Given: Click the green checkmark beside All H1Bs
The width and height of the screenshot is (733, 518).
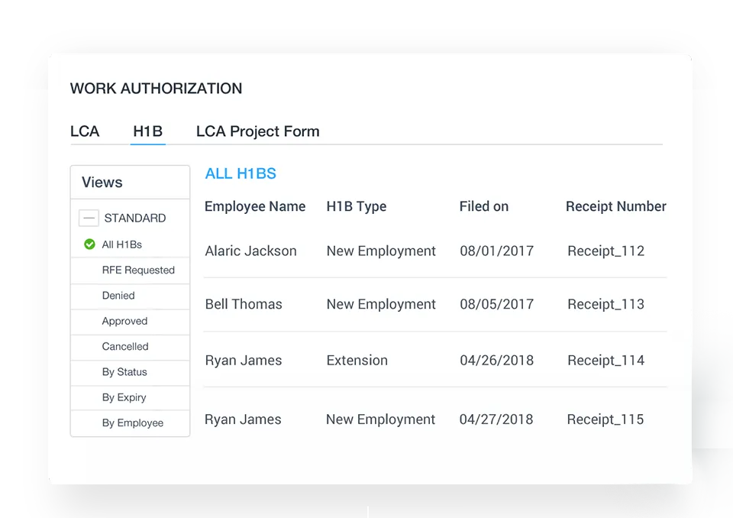Looking at the screenshot, I should [x=89, y=244].
